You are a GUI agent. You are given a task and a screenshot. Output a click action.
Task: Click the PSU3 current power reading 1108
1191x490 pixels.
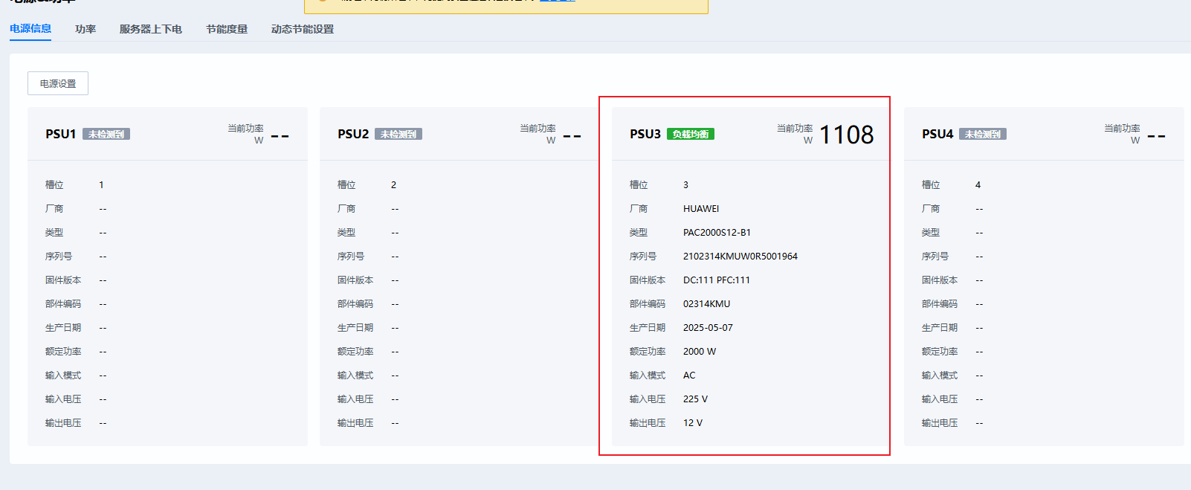click(846, 135)
